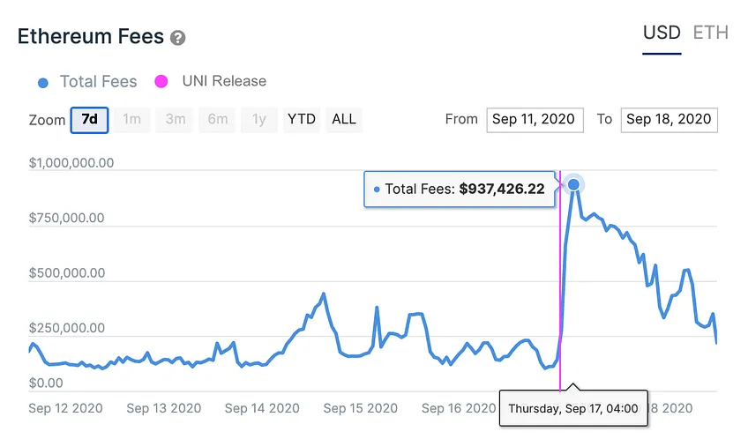Select the ALL zoom range

coord(344,119)
